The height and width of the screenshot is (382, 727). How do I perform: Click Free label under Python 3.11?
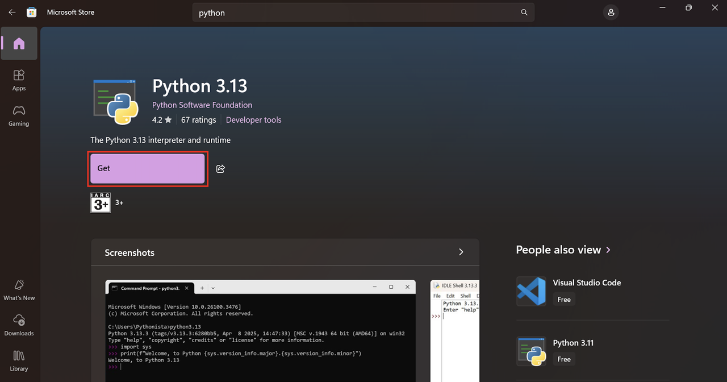pyautogui.click(x=564, y=359)
